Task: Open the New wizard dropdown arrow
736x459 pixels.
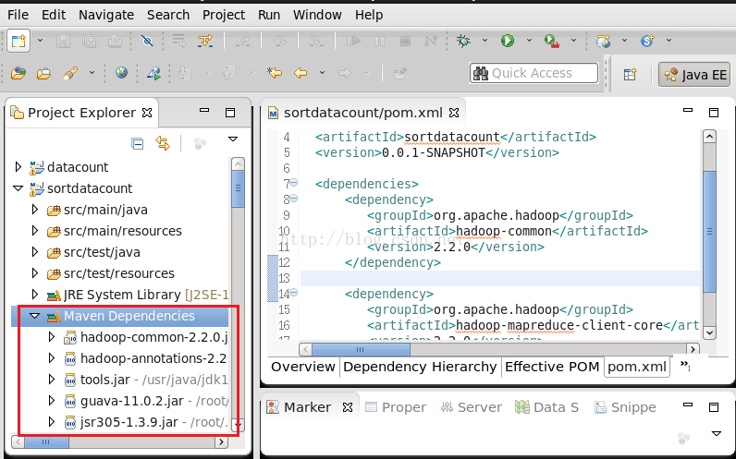Action: click(x=41, y=41)
